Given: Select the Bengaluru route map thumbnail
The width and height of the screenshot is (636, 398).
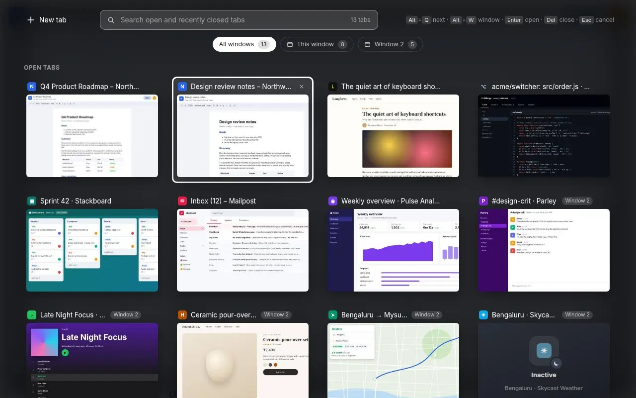Looking at the screenshot, I should click(394, 360).
